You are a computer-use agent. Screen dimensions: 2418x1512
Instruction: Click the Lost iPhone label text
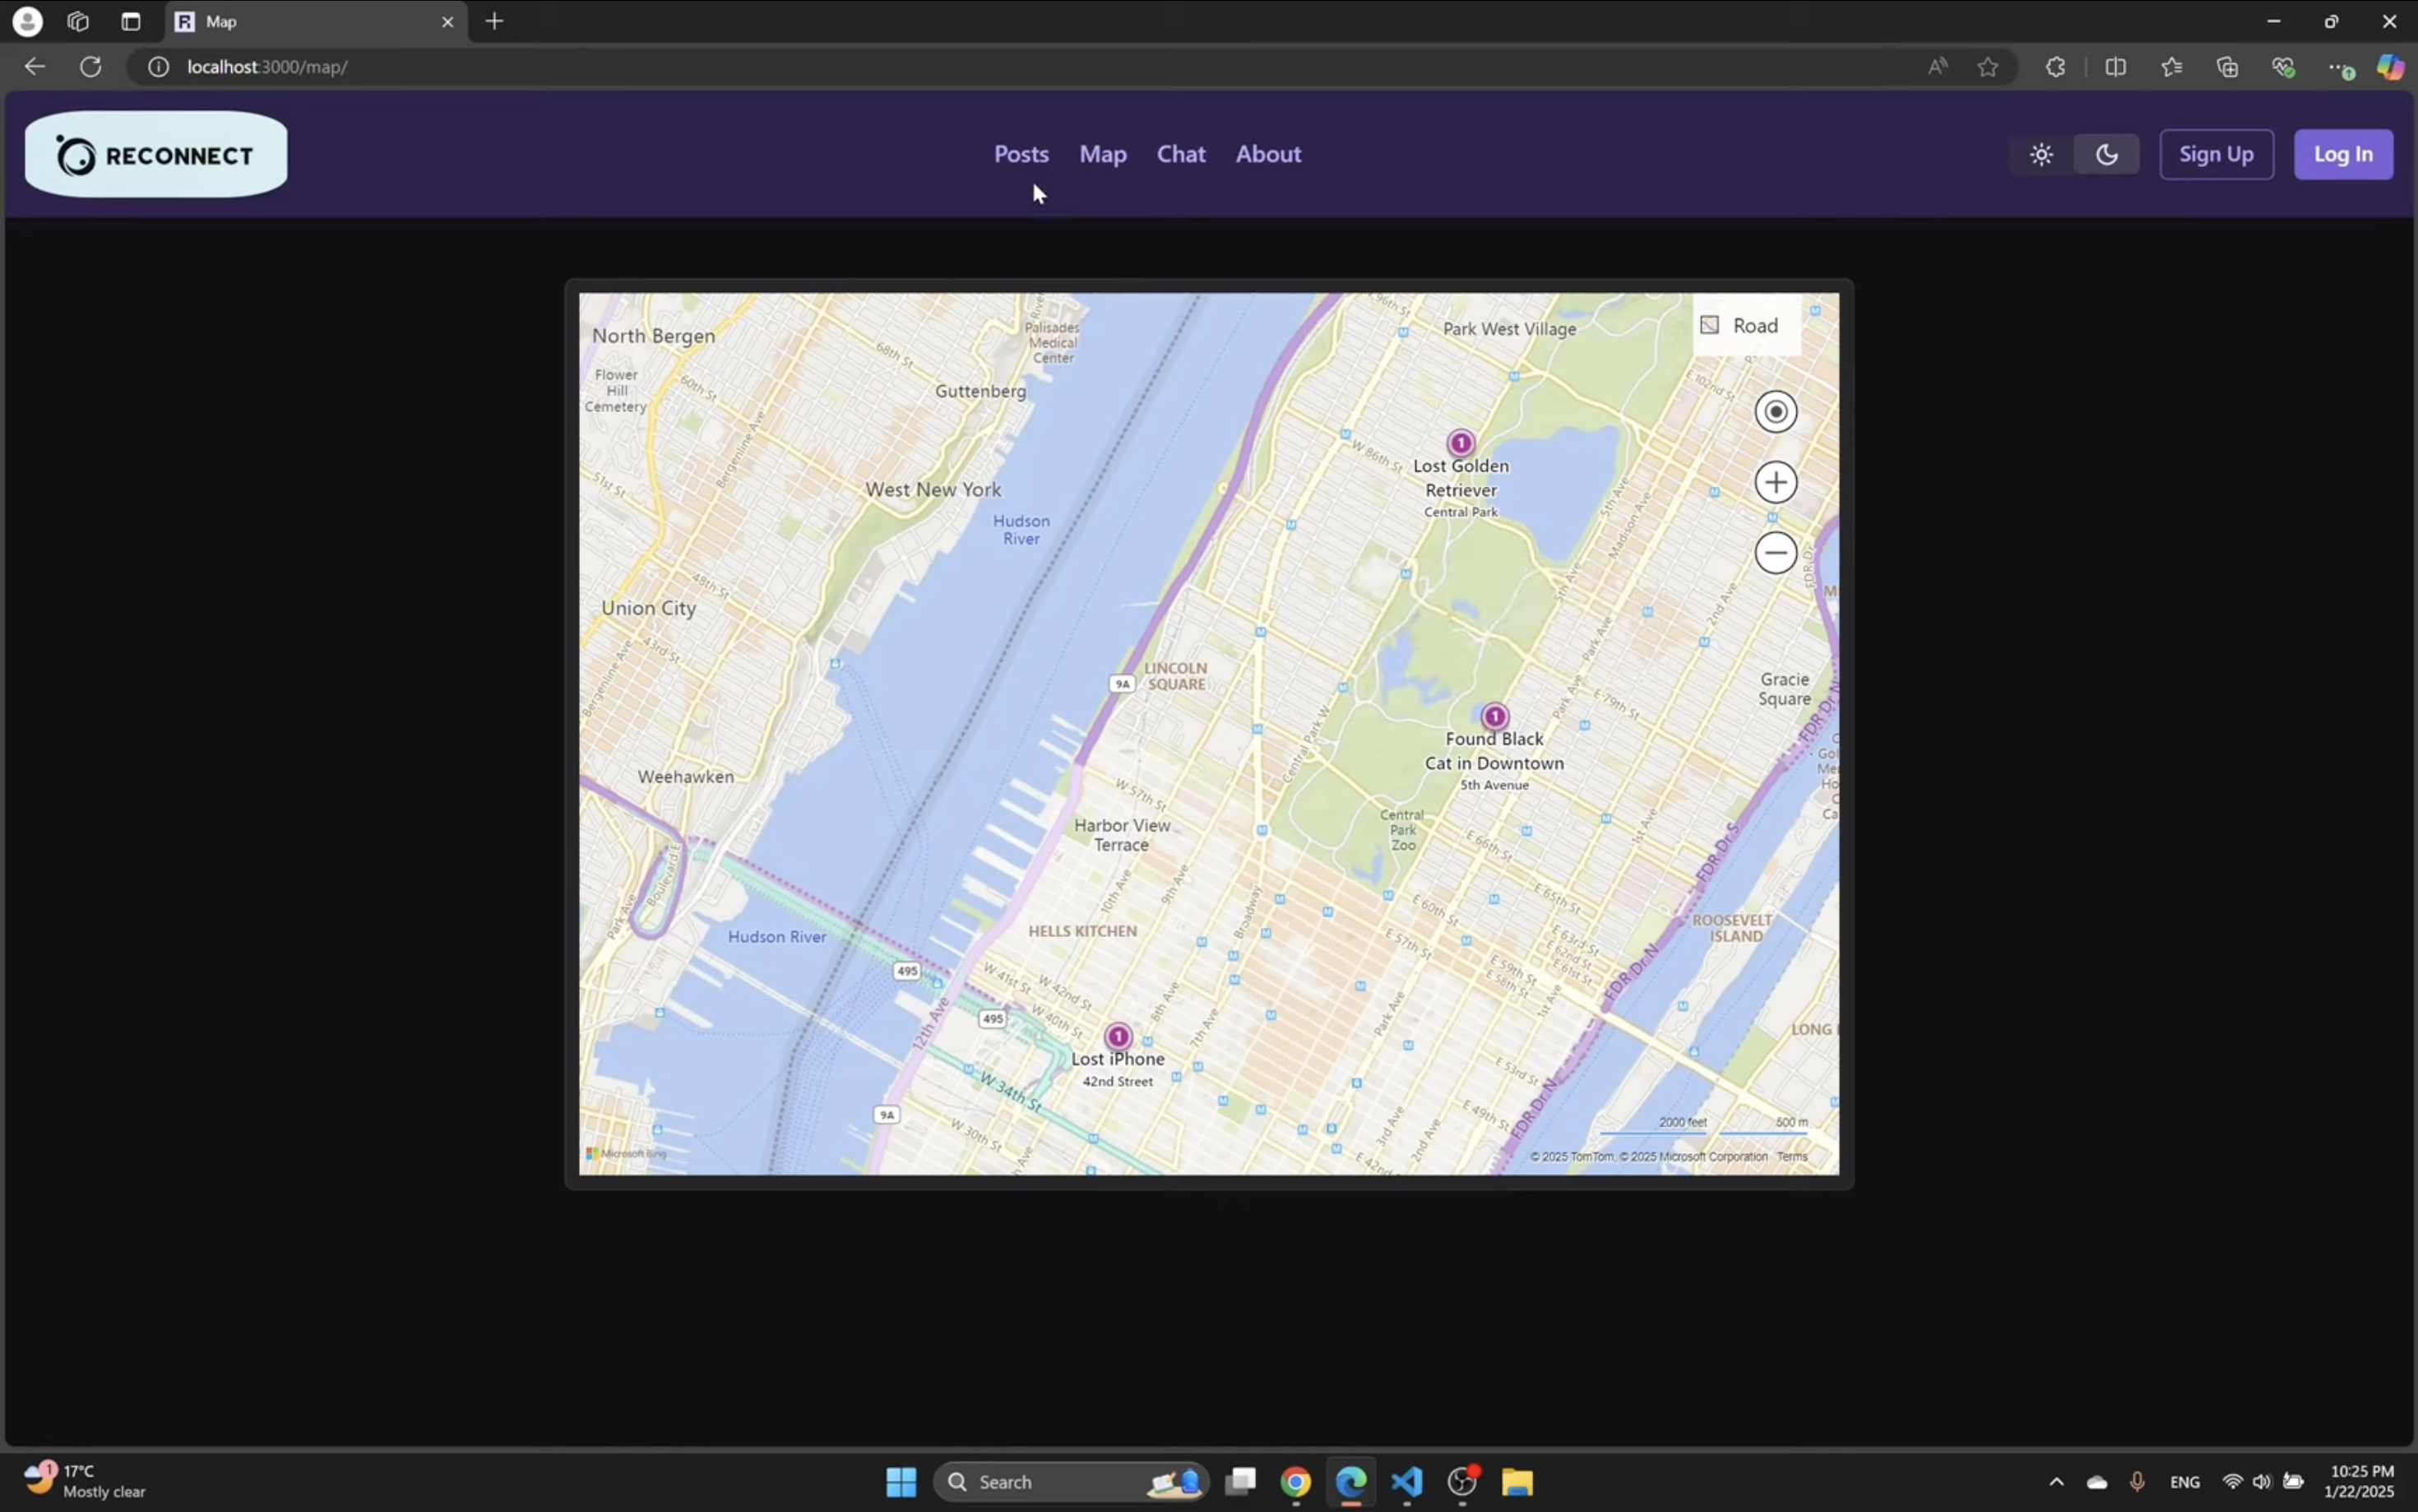click(x=1118, y=1059)
